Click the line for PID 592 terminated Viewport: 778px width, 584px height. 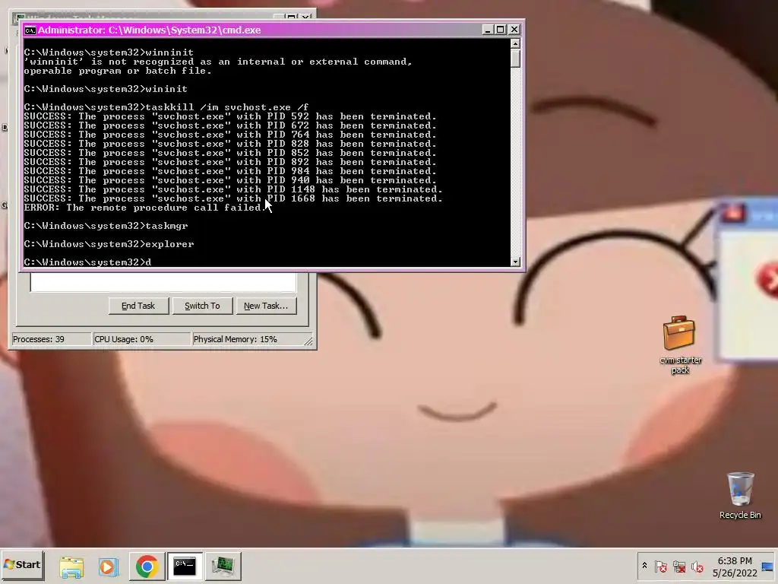(x=230, y=116)
